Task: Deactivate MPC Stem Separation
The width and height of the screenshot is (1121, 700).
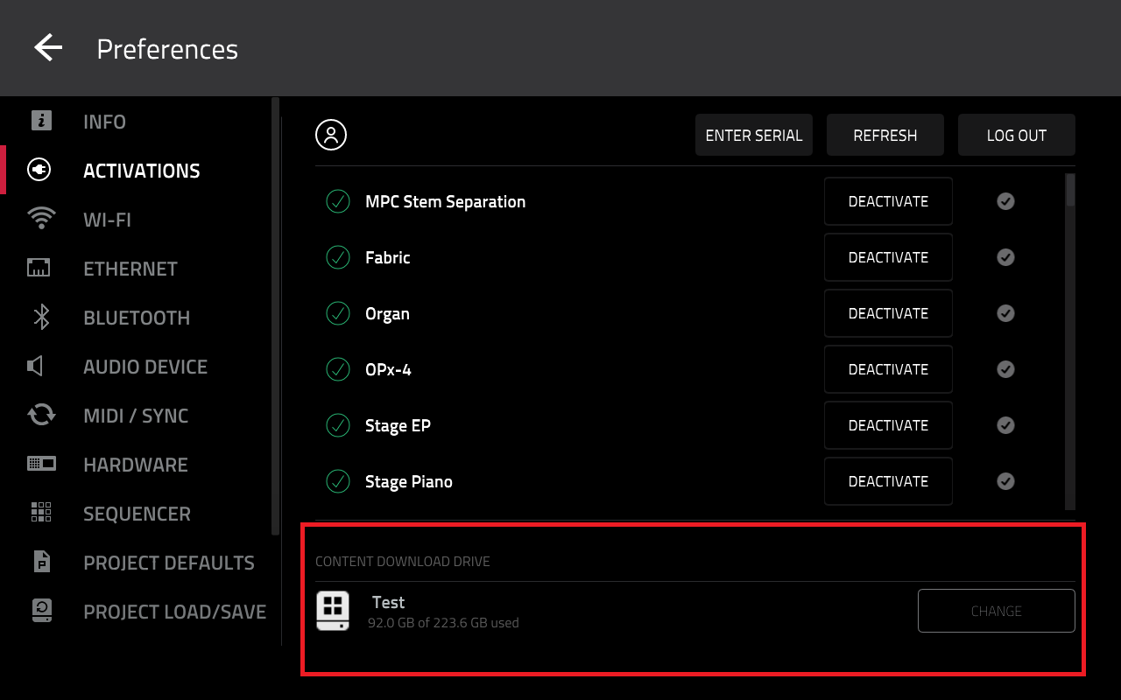Action: 888,201
